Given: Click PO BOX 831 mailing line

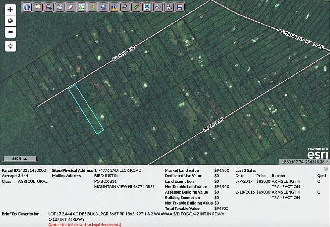Looking at the screenshot, I should [x=105, y=181].
